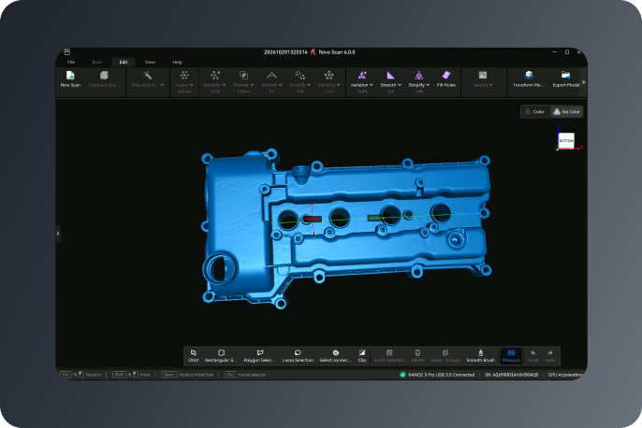The width and height of the screenshot is (642, 428).
Task: Switch display to Color mode
Action: 534,111
